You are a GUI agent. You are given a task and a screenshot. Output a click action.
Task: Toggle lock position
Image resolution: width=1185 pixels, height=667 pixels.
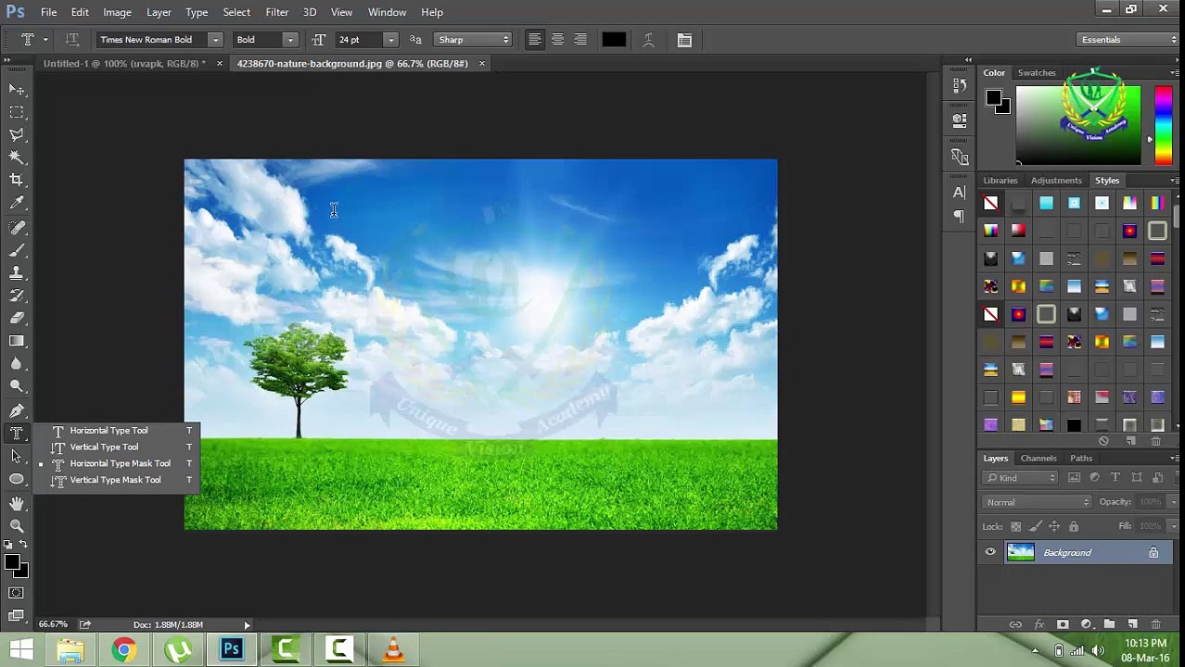click(1054, 527)
